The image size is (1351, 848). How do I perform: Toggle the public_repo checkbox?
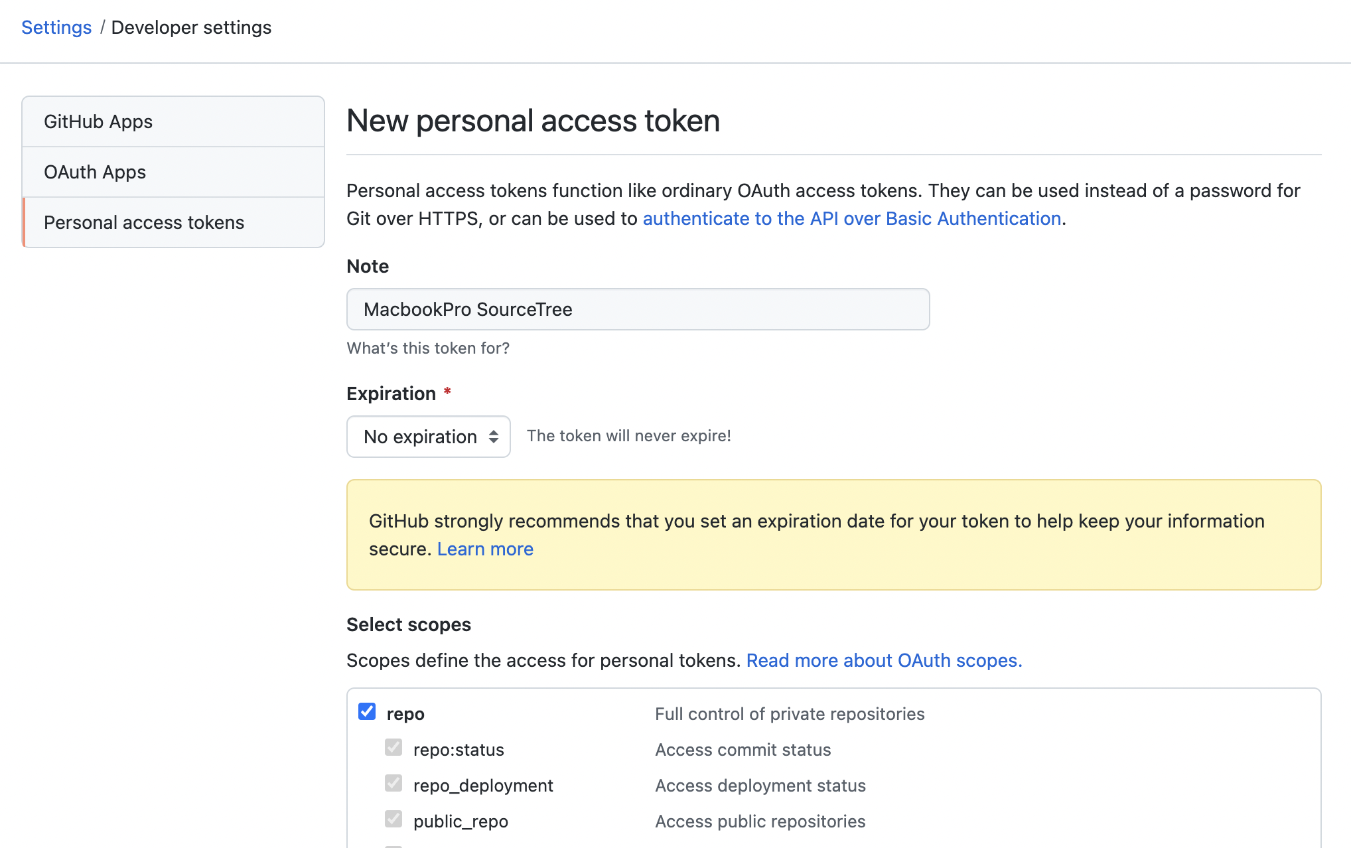tap(393, 819)
